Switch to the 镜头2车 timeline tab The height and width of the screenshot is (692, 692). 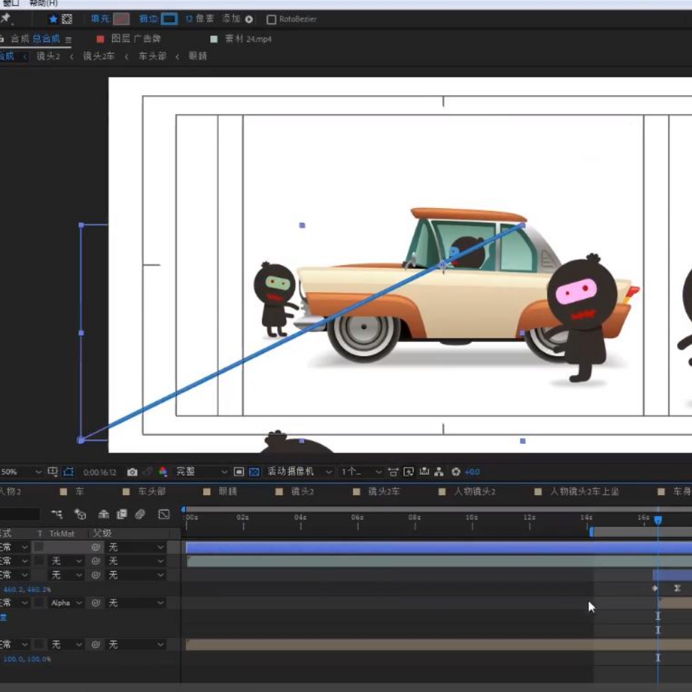pos(384,492)
